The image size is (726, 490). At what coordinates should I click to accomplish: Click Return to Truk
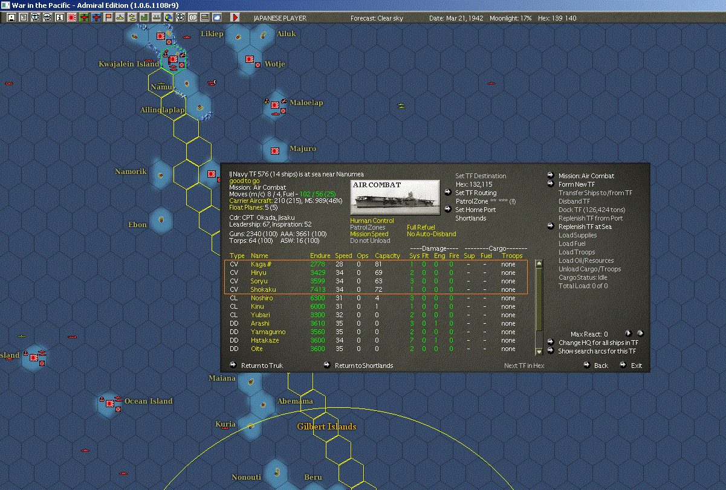pos(262,366)
